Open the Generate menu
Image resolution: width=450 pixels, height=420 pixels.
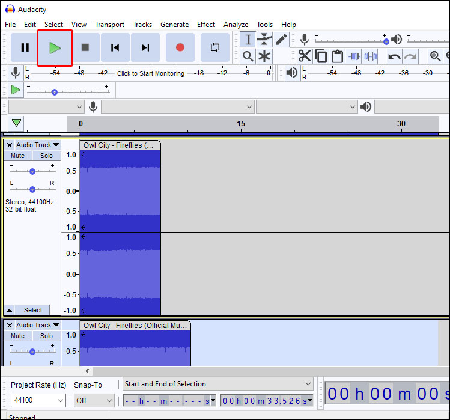click(174, 25)
